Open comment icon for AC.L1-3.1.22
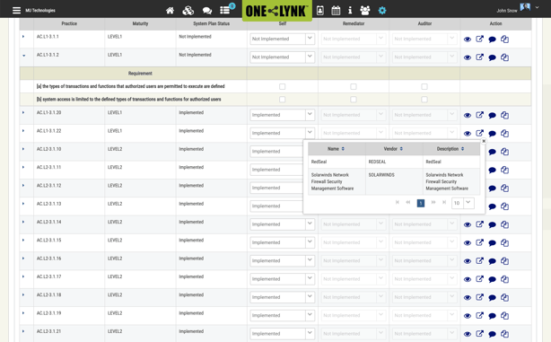Screen dimensions: 551x342 click(x=493, y=134)
